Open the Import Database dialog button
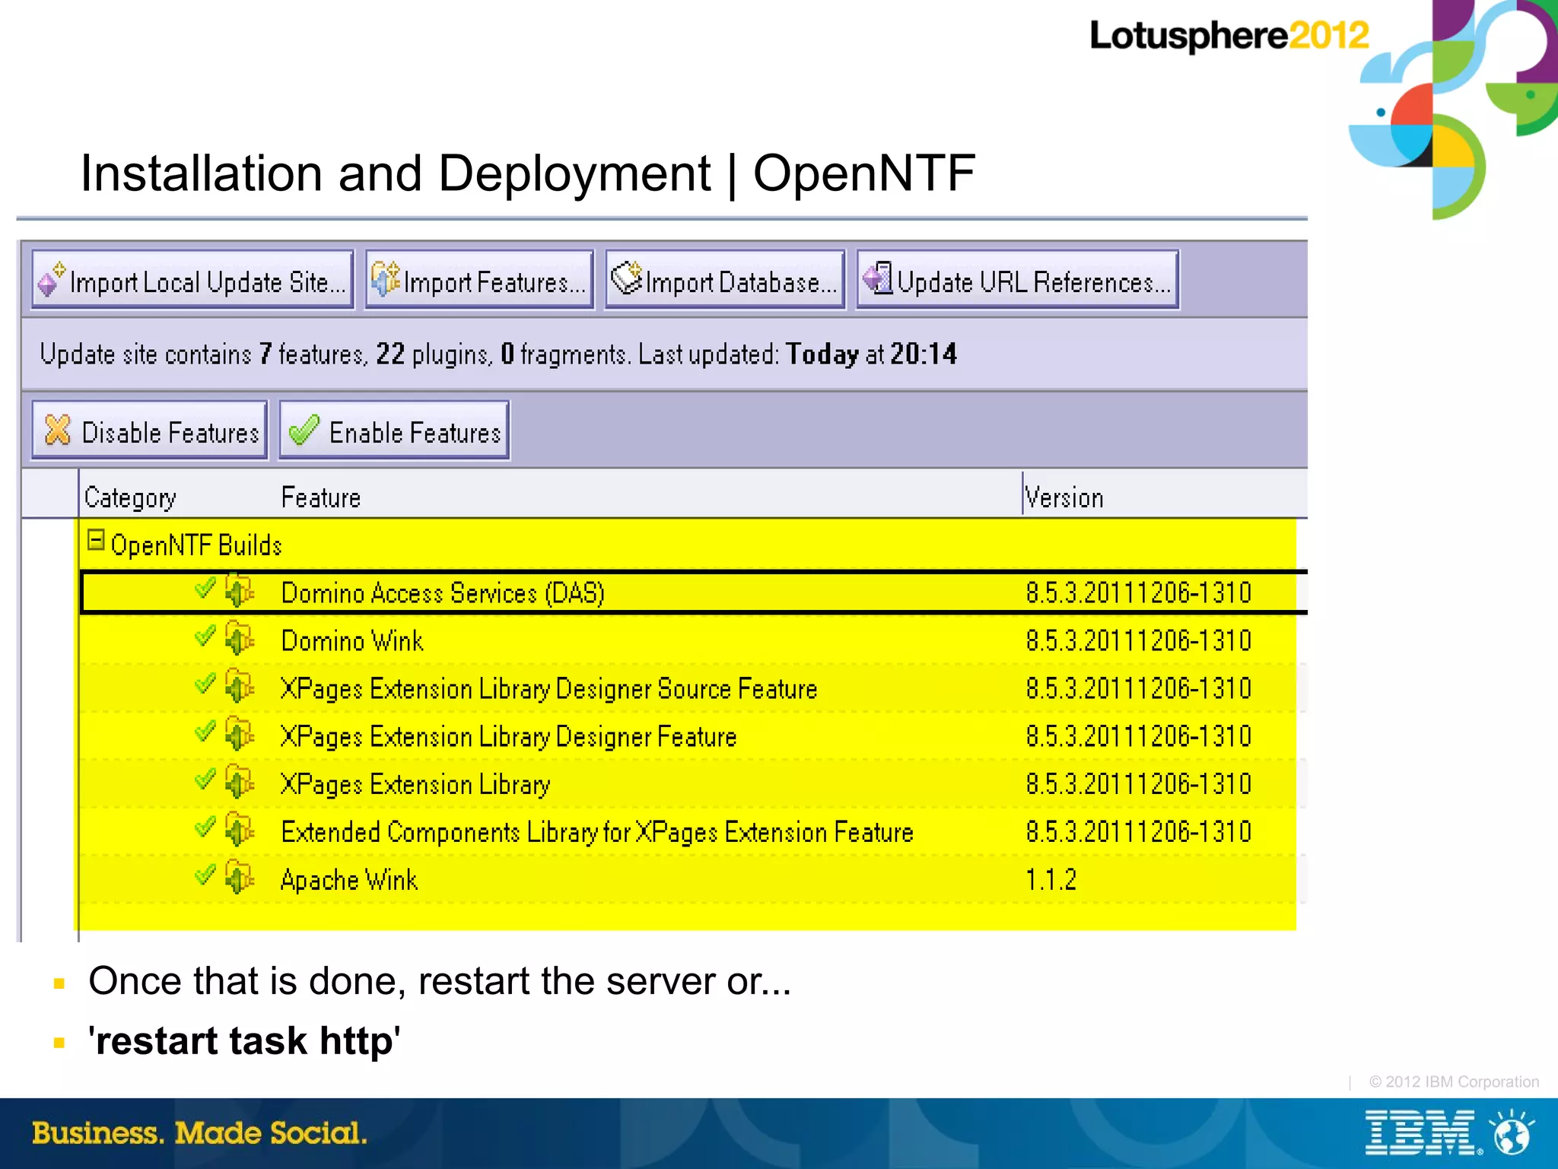1558x1169 pixels. click(x=725, y=280)
